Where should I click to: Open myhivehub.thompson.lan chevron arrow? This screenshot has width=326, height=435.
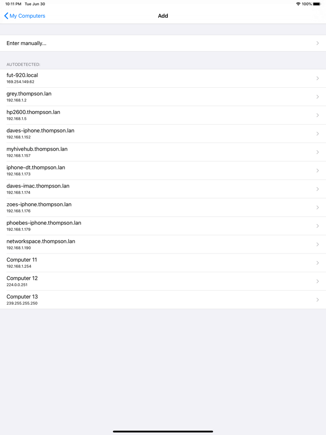[x=317, y=152]
